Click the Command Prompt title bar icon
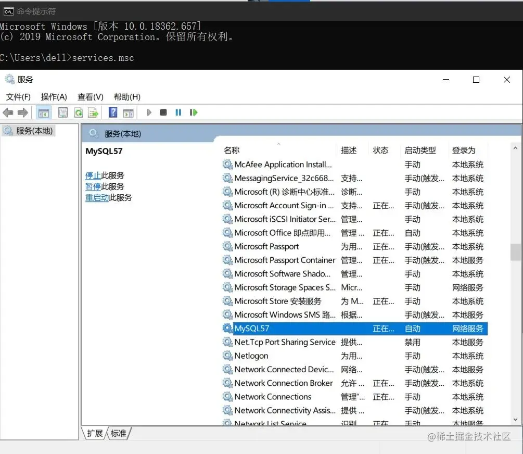Screen dimensions: 523x454 click(x=8, y=11)
